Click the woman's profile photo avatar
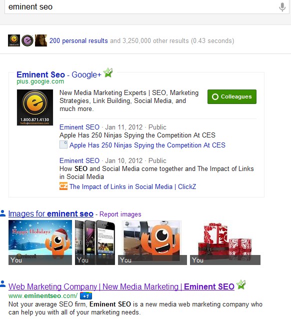This screenshot has height=319, width=291. [41, 40]
